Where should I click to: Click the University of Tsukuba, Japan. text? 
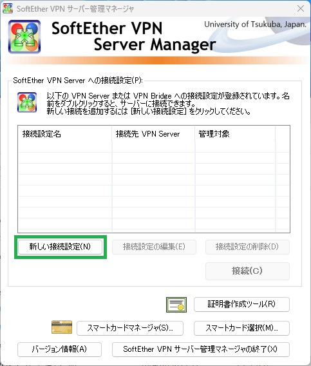(255, 24)
